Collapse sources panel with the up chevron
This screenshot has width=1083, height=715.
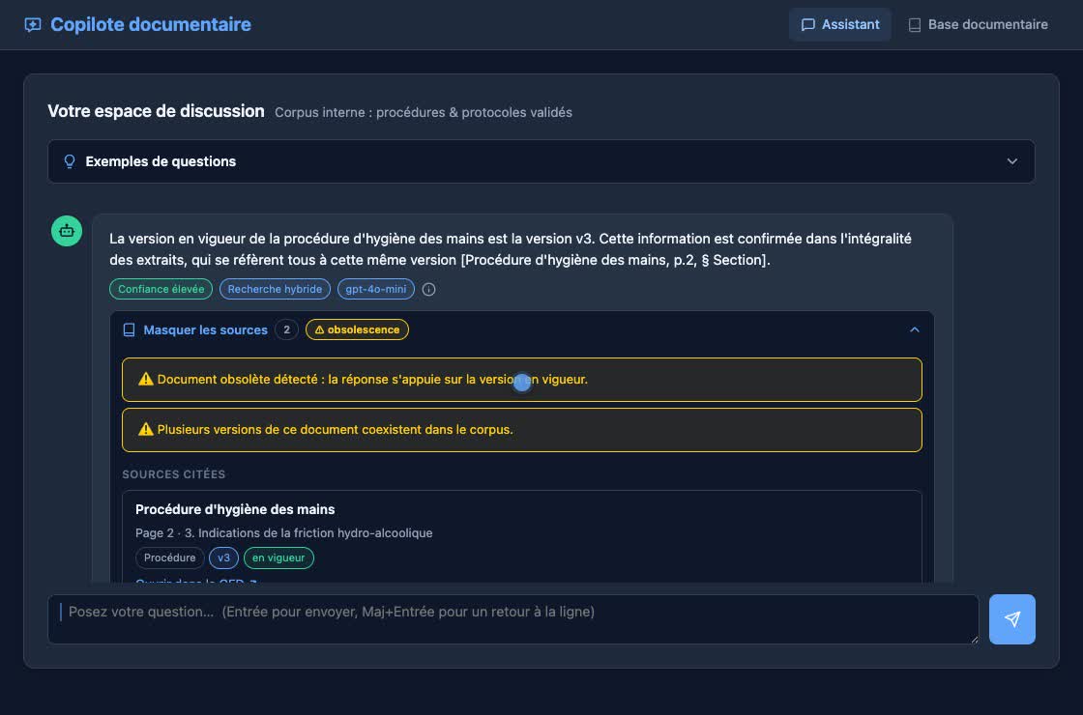pos(915,329)
